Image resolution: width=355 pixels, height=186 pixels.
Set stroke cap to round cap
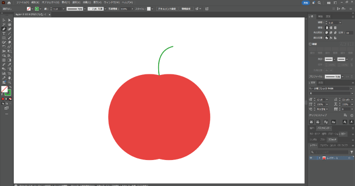click(331, 28)
